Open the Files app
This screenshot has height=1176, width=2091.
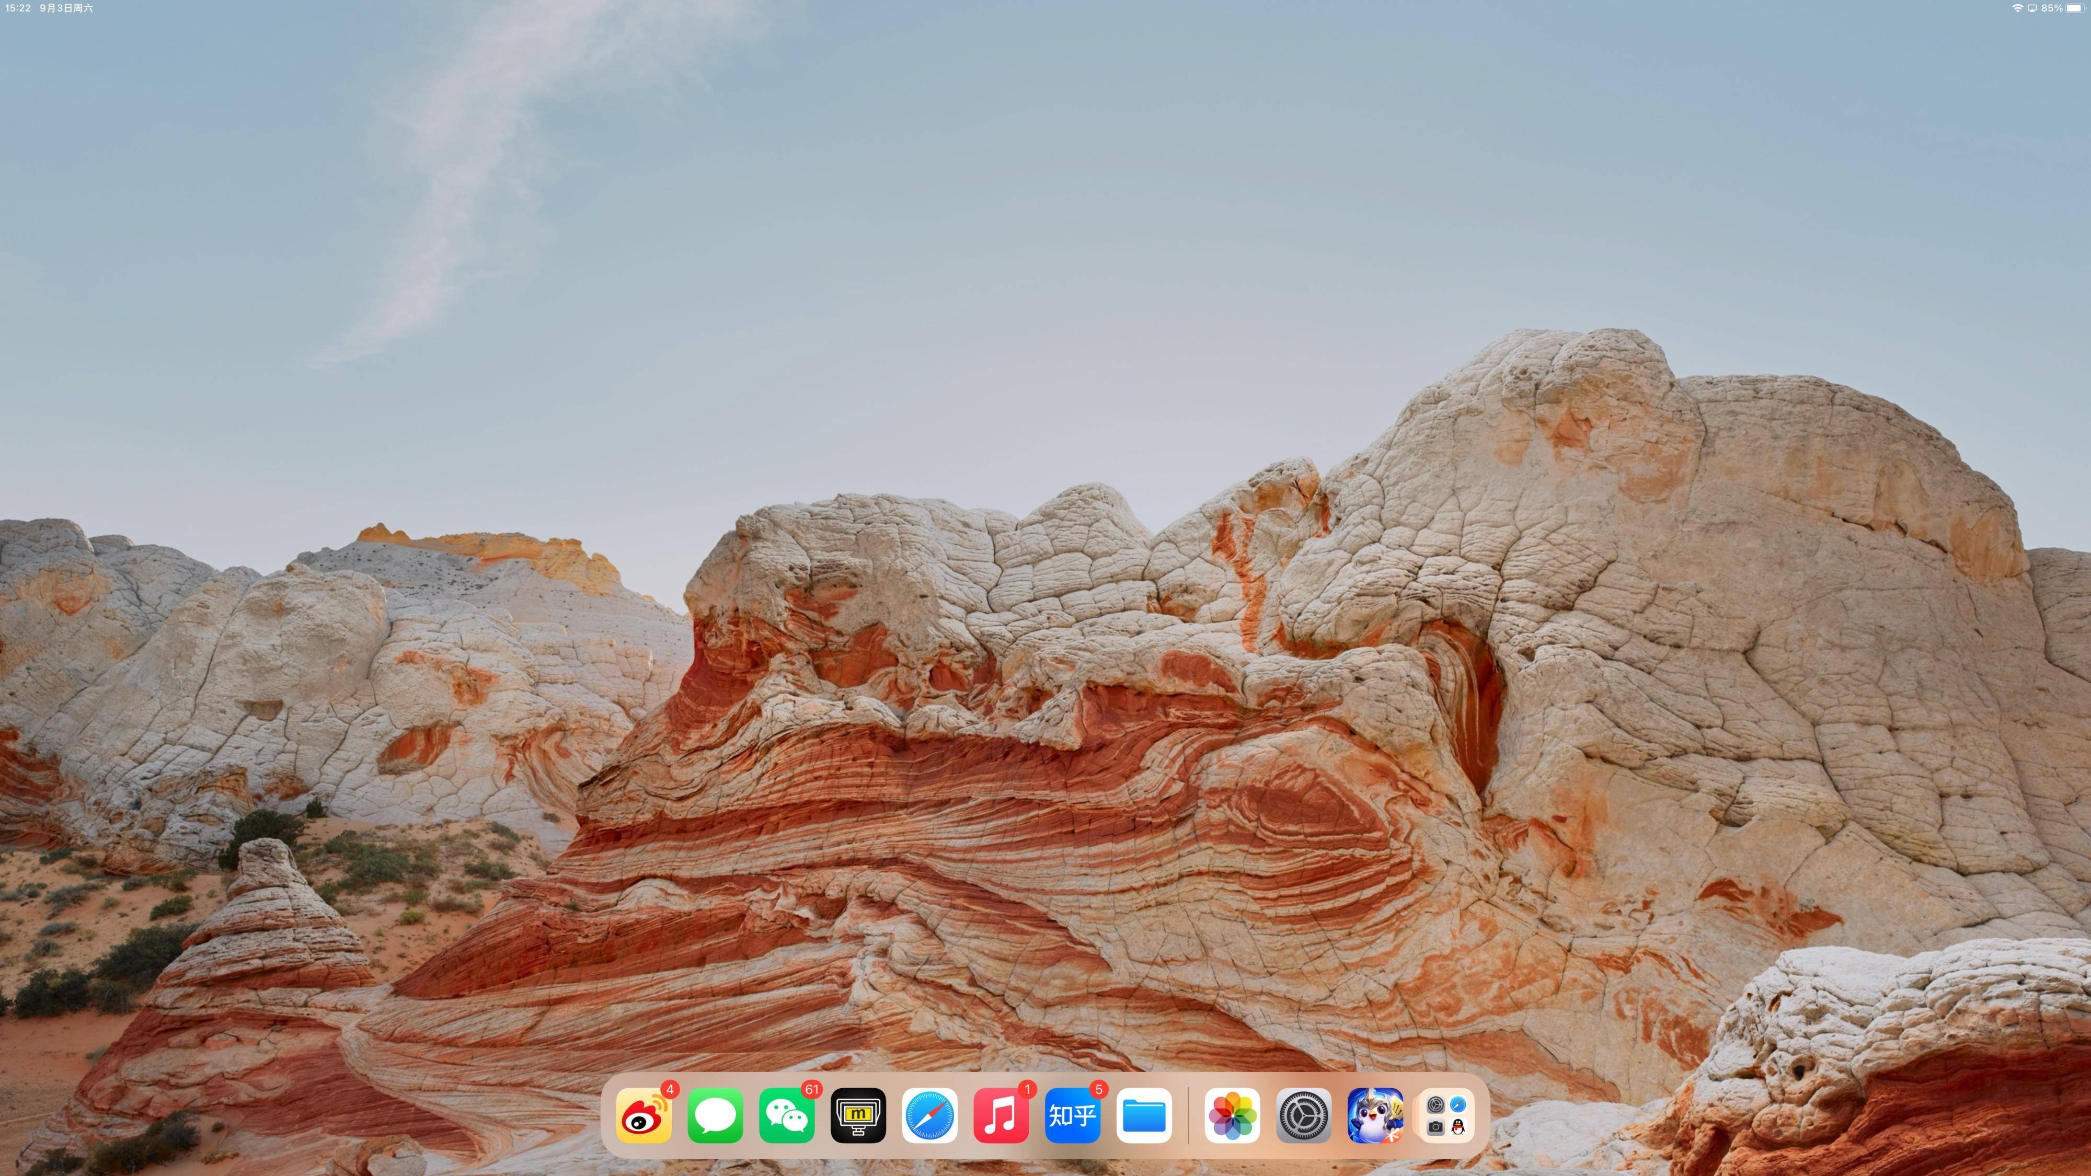point(1144,1116)
